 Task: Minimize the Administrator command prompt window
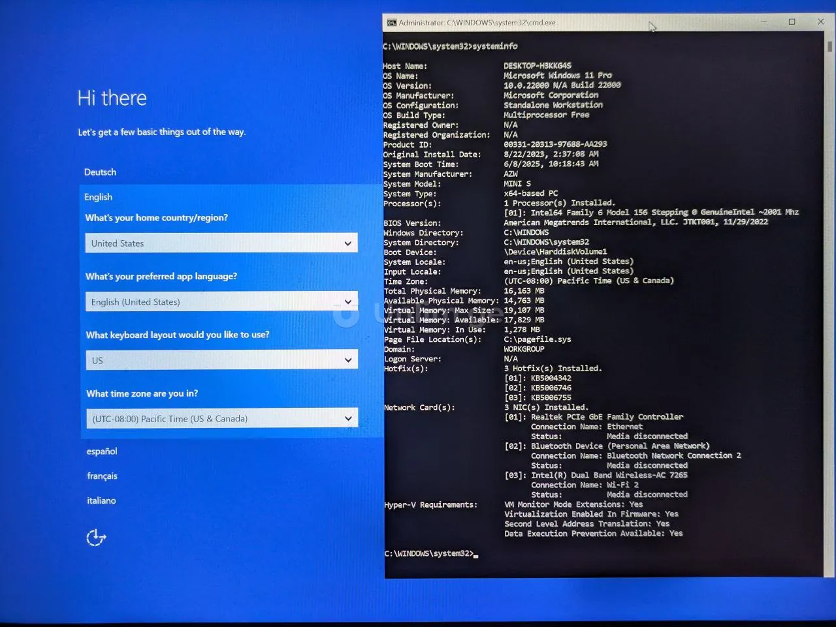coord(763,22)
